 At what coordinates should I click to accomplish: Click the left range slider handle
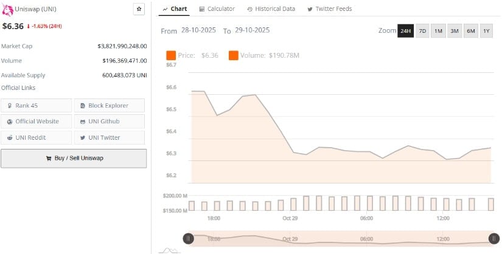(x=189, y=239)
